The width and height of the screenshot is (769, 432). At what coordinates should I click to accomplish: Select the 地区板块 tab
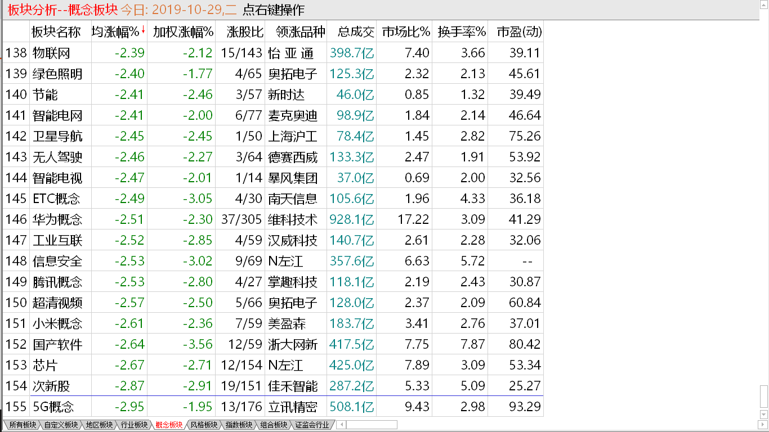pyautogui.click(x=99, y=425)
